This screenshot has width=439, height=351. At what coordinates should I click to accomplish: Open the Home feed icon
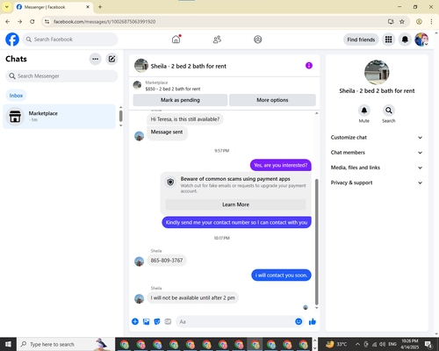pos(176,39)
